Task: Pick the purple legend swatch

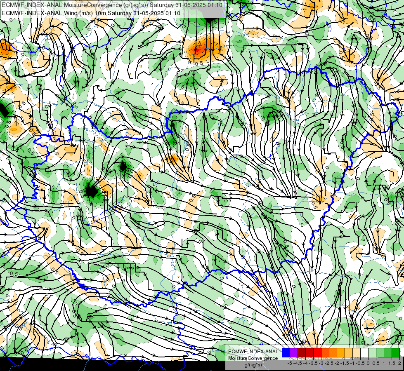Action: coord(294,352)
